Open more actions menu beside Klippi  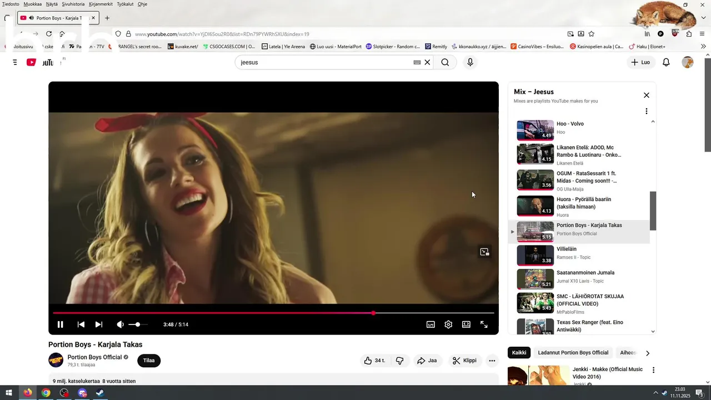pos(492,361)
